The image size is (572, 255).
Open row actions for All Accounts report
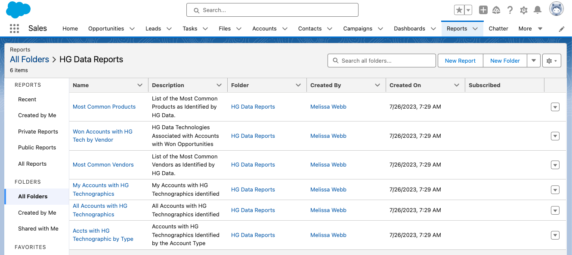(555, 210)
